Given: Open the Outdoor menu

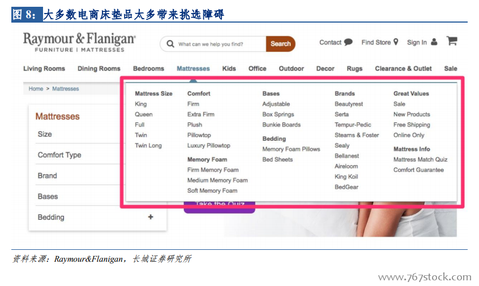Looking at the screenshot, I should [x=291, y=68].
